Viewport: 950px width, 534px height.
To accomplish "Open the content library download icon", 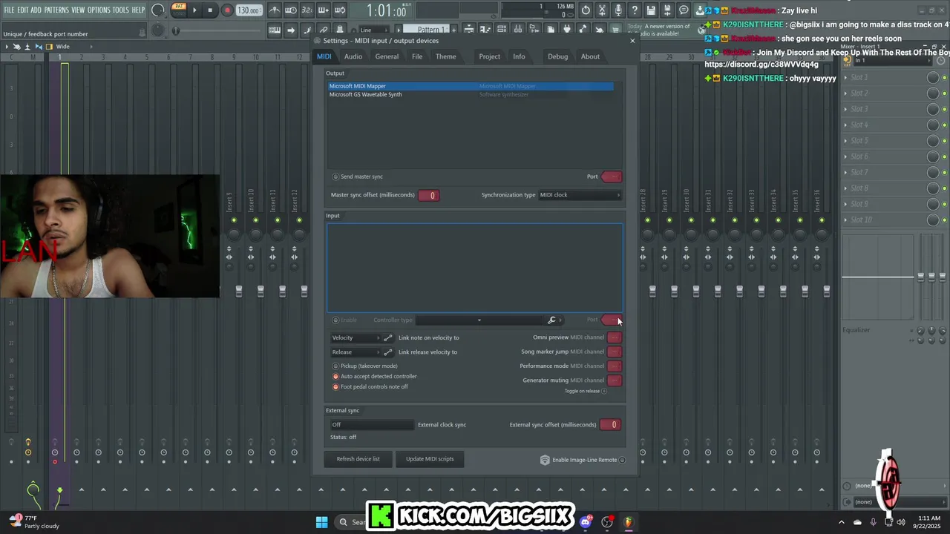I will [x=700, y=10].
